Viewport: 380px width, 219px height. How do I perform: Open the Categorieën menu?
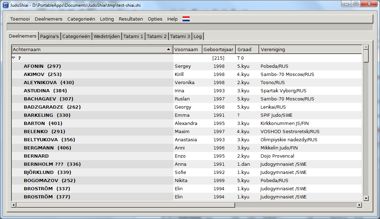(x=81, y=19)
